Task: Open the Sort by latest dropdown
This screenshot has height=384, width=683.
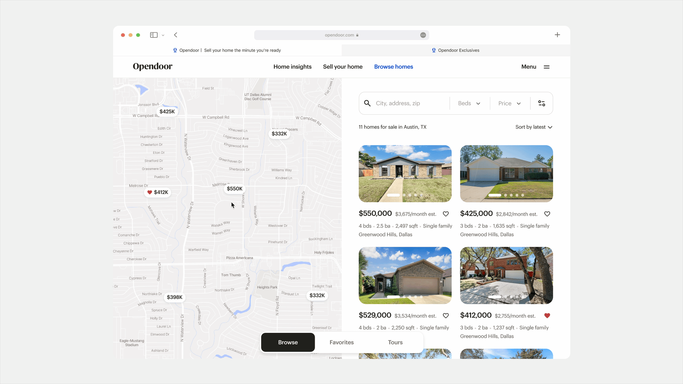Action: point(534,127)
